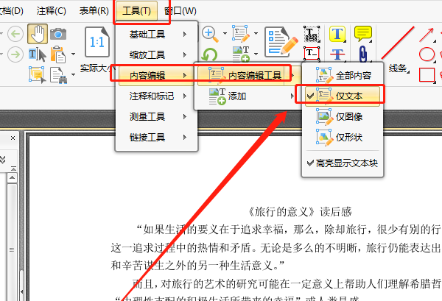Open edit content tool dropdown arrow
The image size is (442, 301).
click(x=256, y=34)
